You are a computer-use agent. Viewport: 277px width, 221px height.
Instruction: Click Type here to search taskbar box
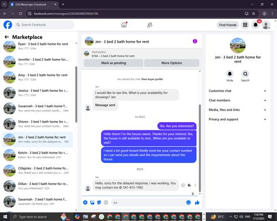(x=35, y=217)
